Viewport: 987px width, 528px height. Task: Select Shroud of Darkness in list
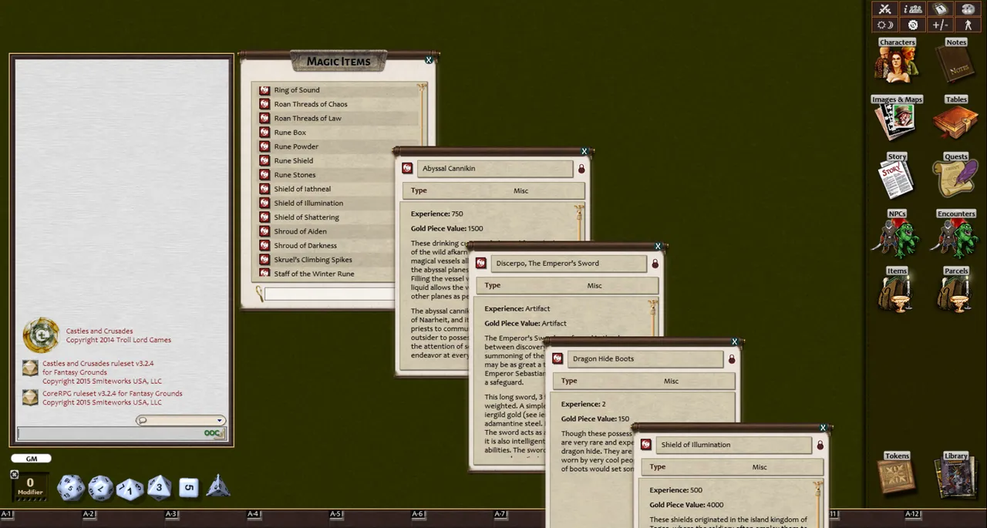tap(305, 245)
